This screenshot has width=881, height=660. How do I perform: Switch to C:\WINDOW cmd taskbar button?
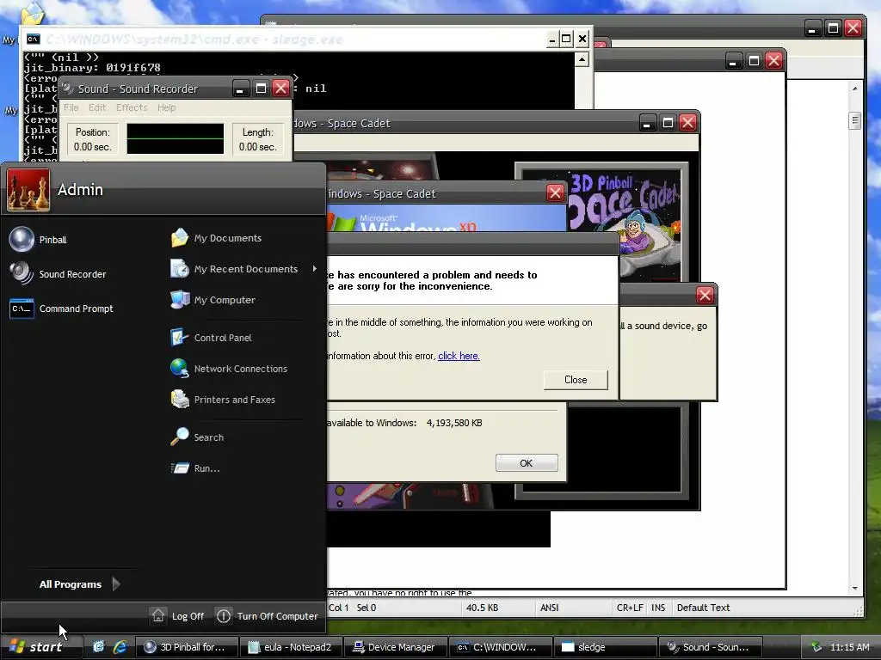(x=500, y=647)
